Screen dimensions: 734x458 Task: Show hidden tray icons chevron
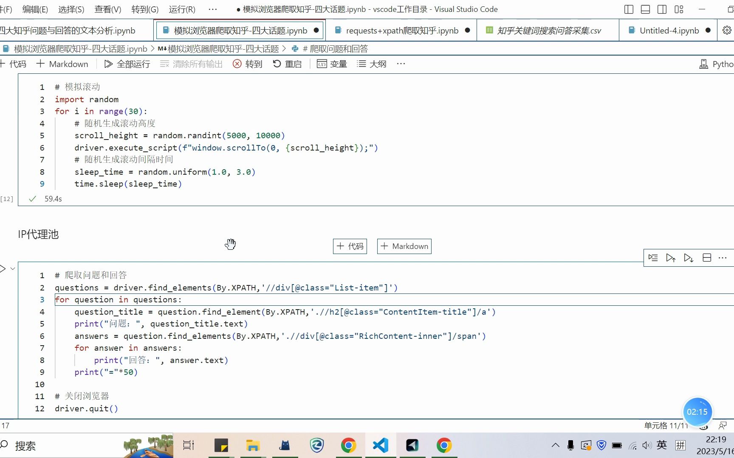coord(555,445)
